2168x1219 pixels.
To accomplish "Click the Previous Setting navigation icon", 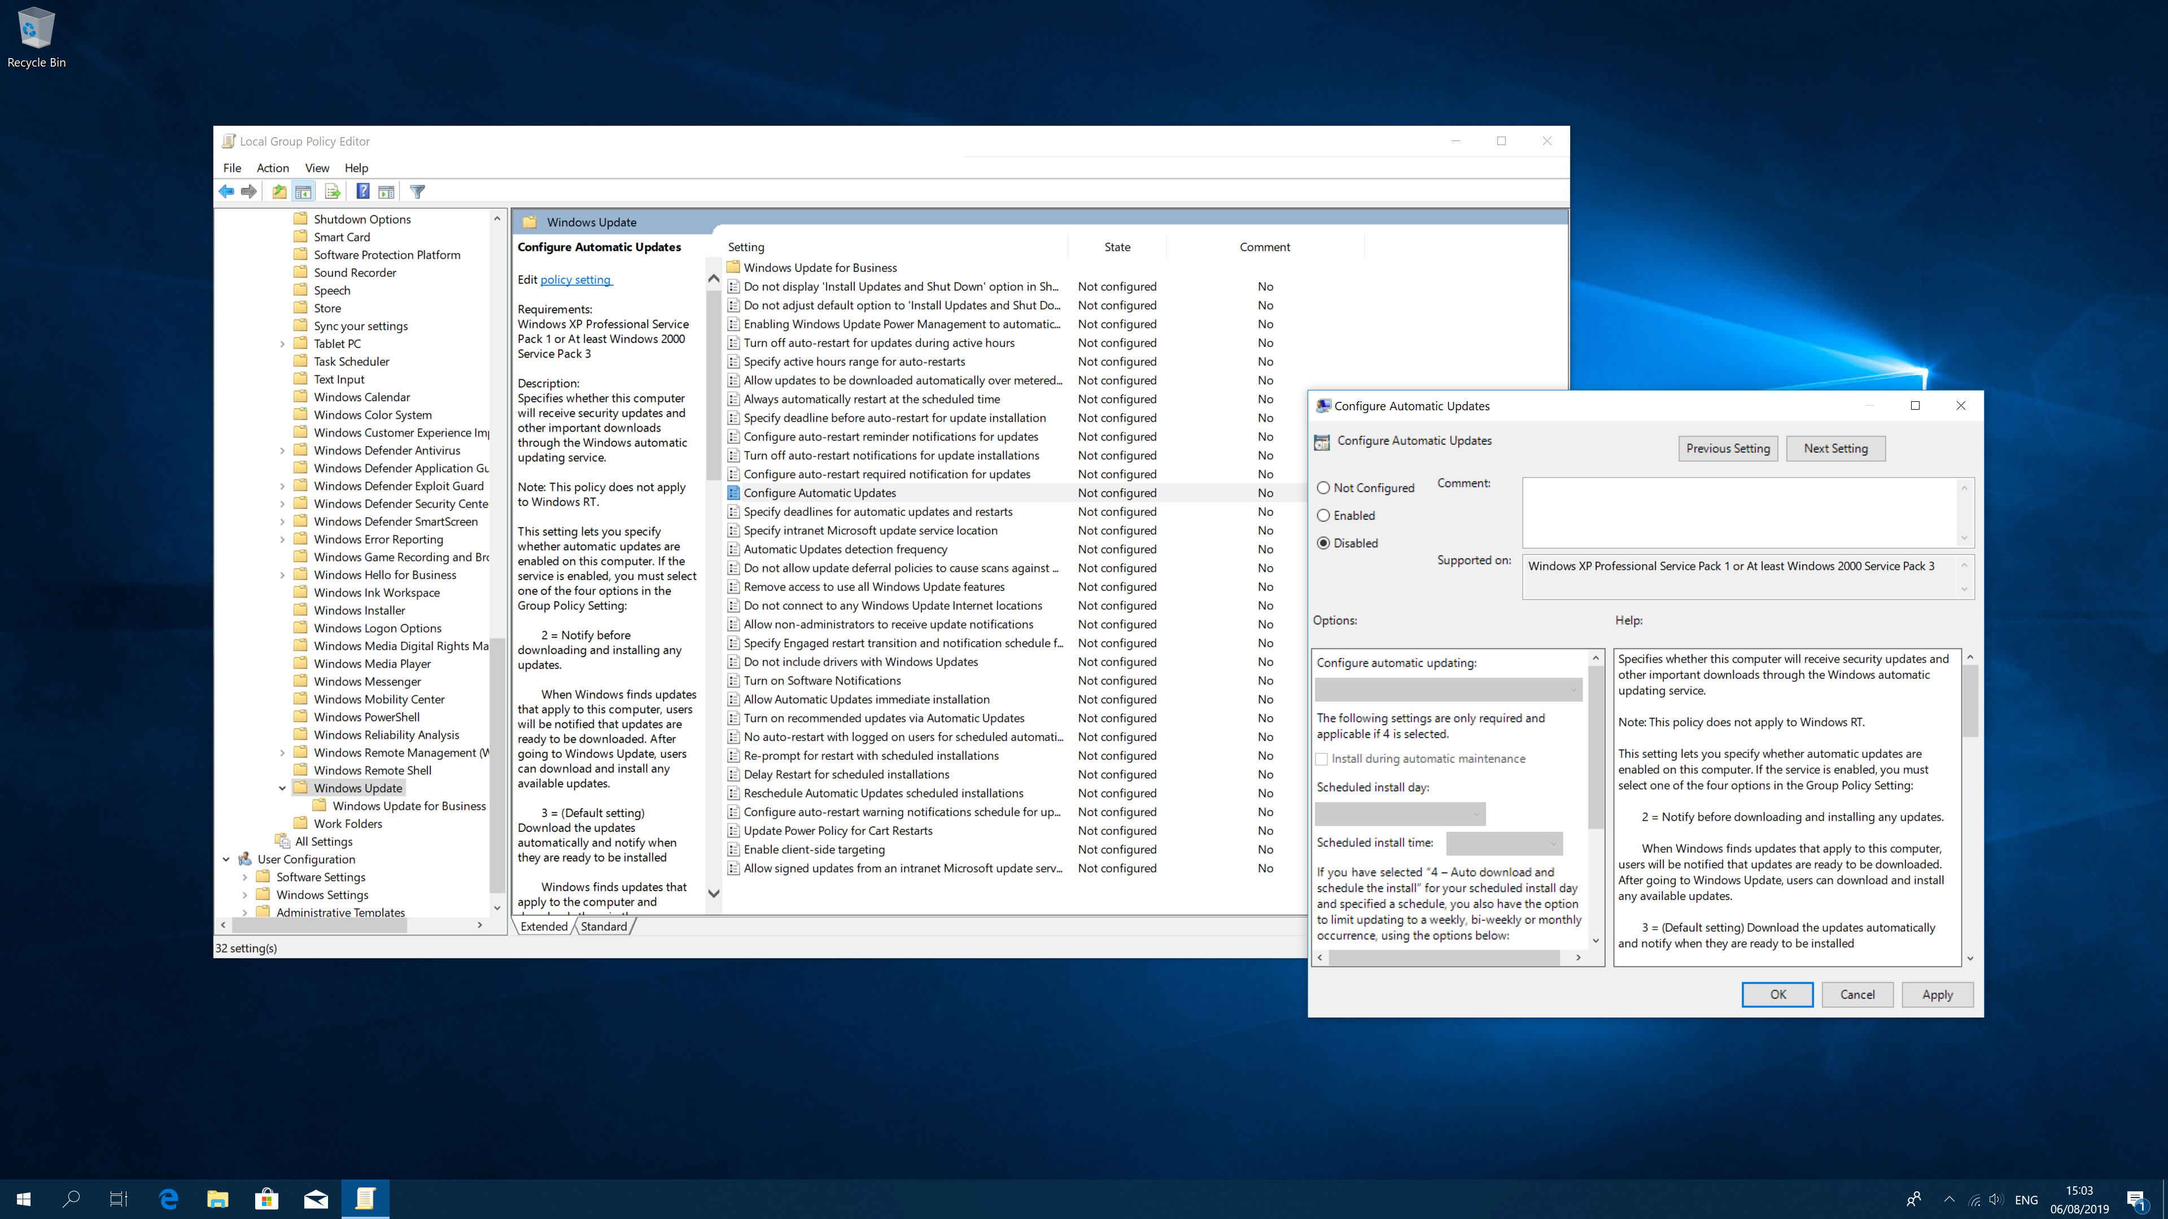I will tap(1726, 448).
